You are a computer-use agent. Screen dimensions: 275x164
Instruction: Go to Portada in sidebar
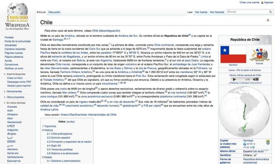(x=9, y=37)
